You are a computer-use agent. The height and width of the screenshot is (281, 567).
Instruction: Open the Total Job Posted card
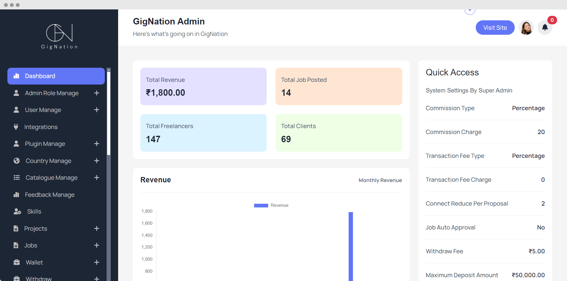click(x=339, y=86)
